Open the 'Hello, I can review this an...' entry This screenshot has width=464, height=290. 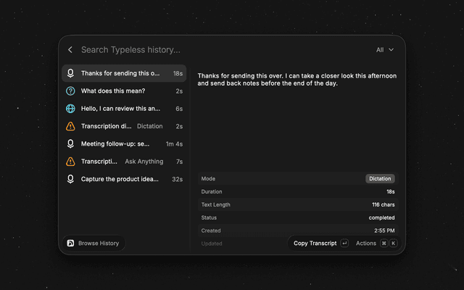[x=124, y=109]
